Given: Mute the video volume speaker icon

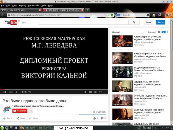Looking at the screenshot, I should [x=16, y=92].
